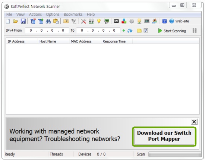Maximize the SoftPerfect Network Scanner window
This screenshot has width=205, height=160.
pyautogui.click(x=182, y=5)
